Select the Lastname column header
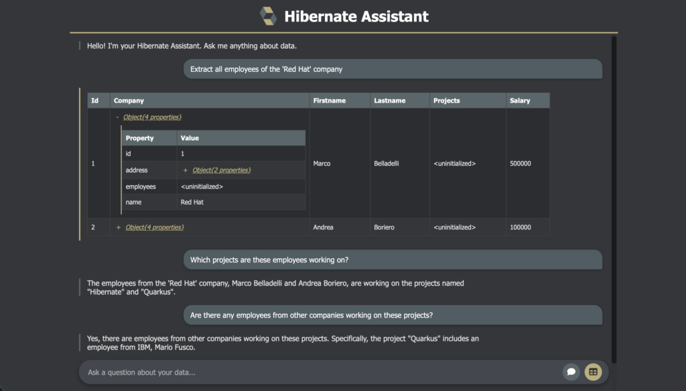This screenshot has height=391, width=686. click(400, 101)
